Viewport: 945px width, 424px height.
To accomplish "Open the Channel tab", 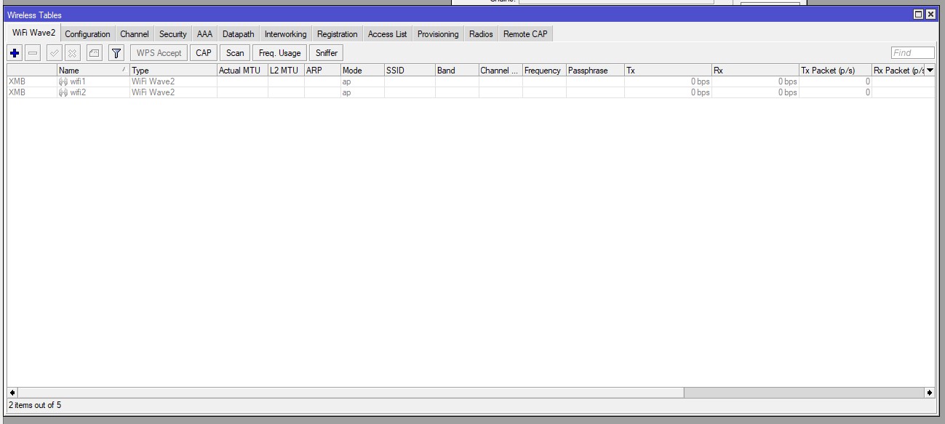I will 134,33.
